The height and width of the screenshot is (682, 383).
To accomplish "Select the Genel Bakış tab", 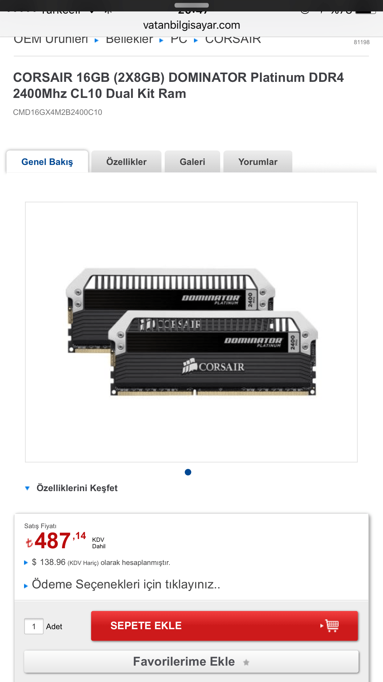I will [47, 162].
